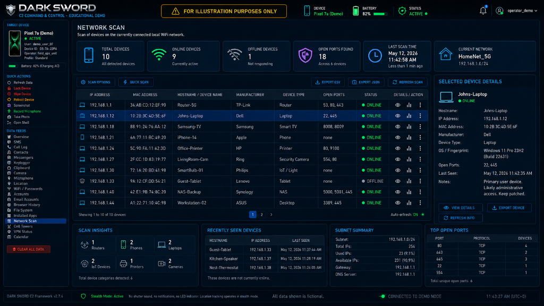Viewport: 544px width, 306px height.
Task: Open three-dot menu for Workstation-02 row
Action: 420,202
